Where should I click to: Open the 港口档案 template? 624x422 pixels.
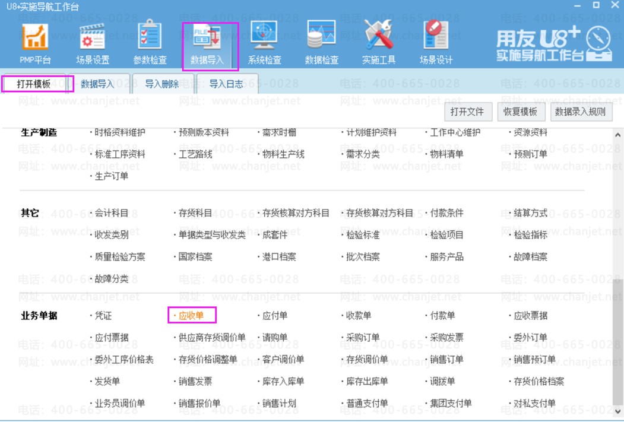pos(279,257)
